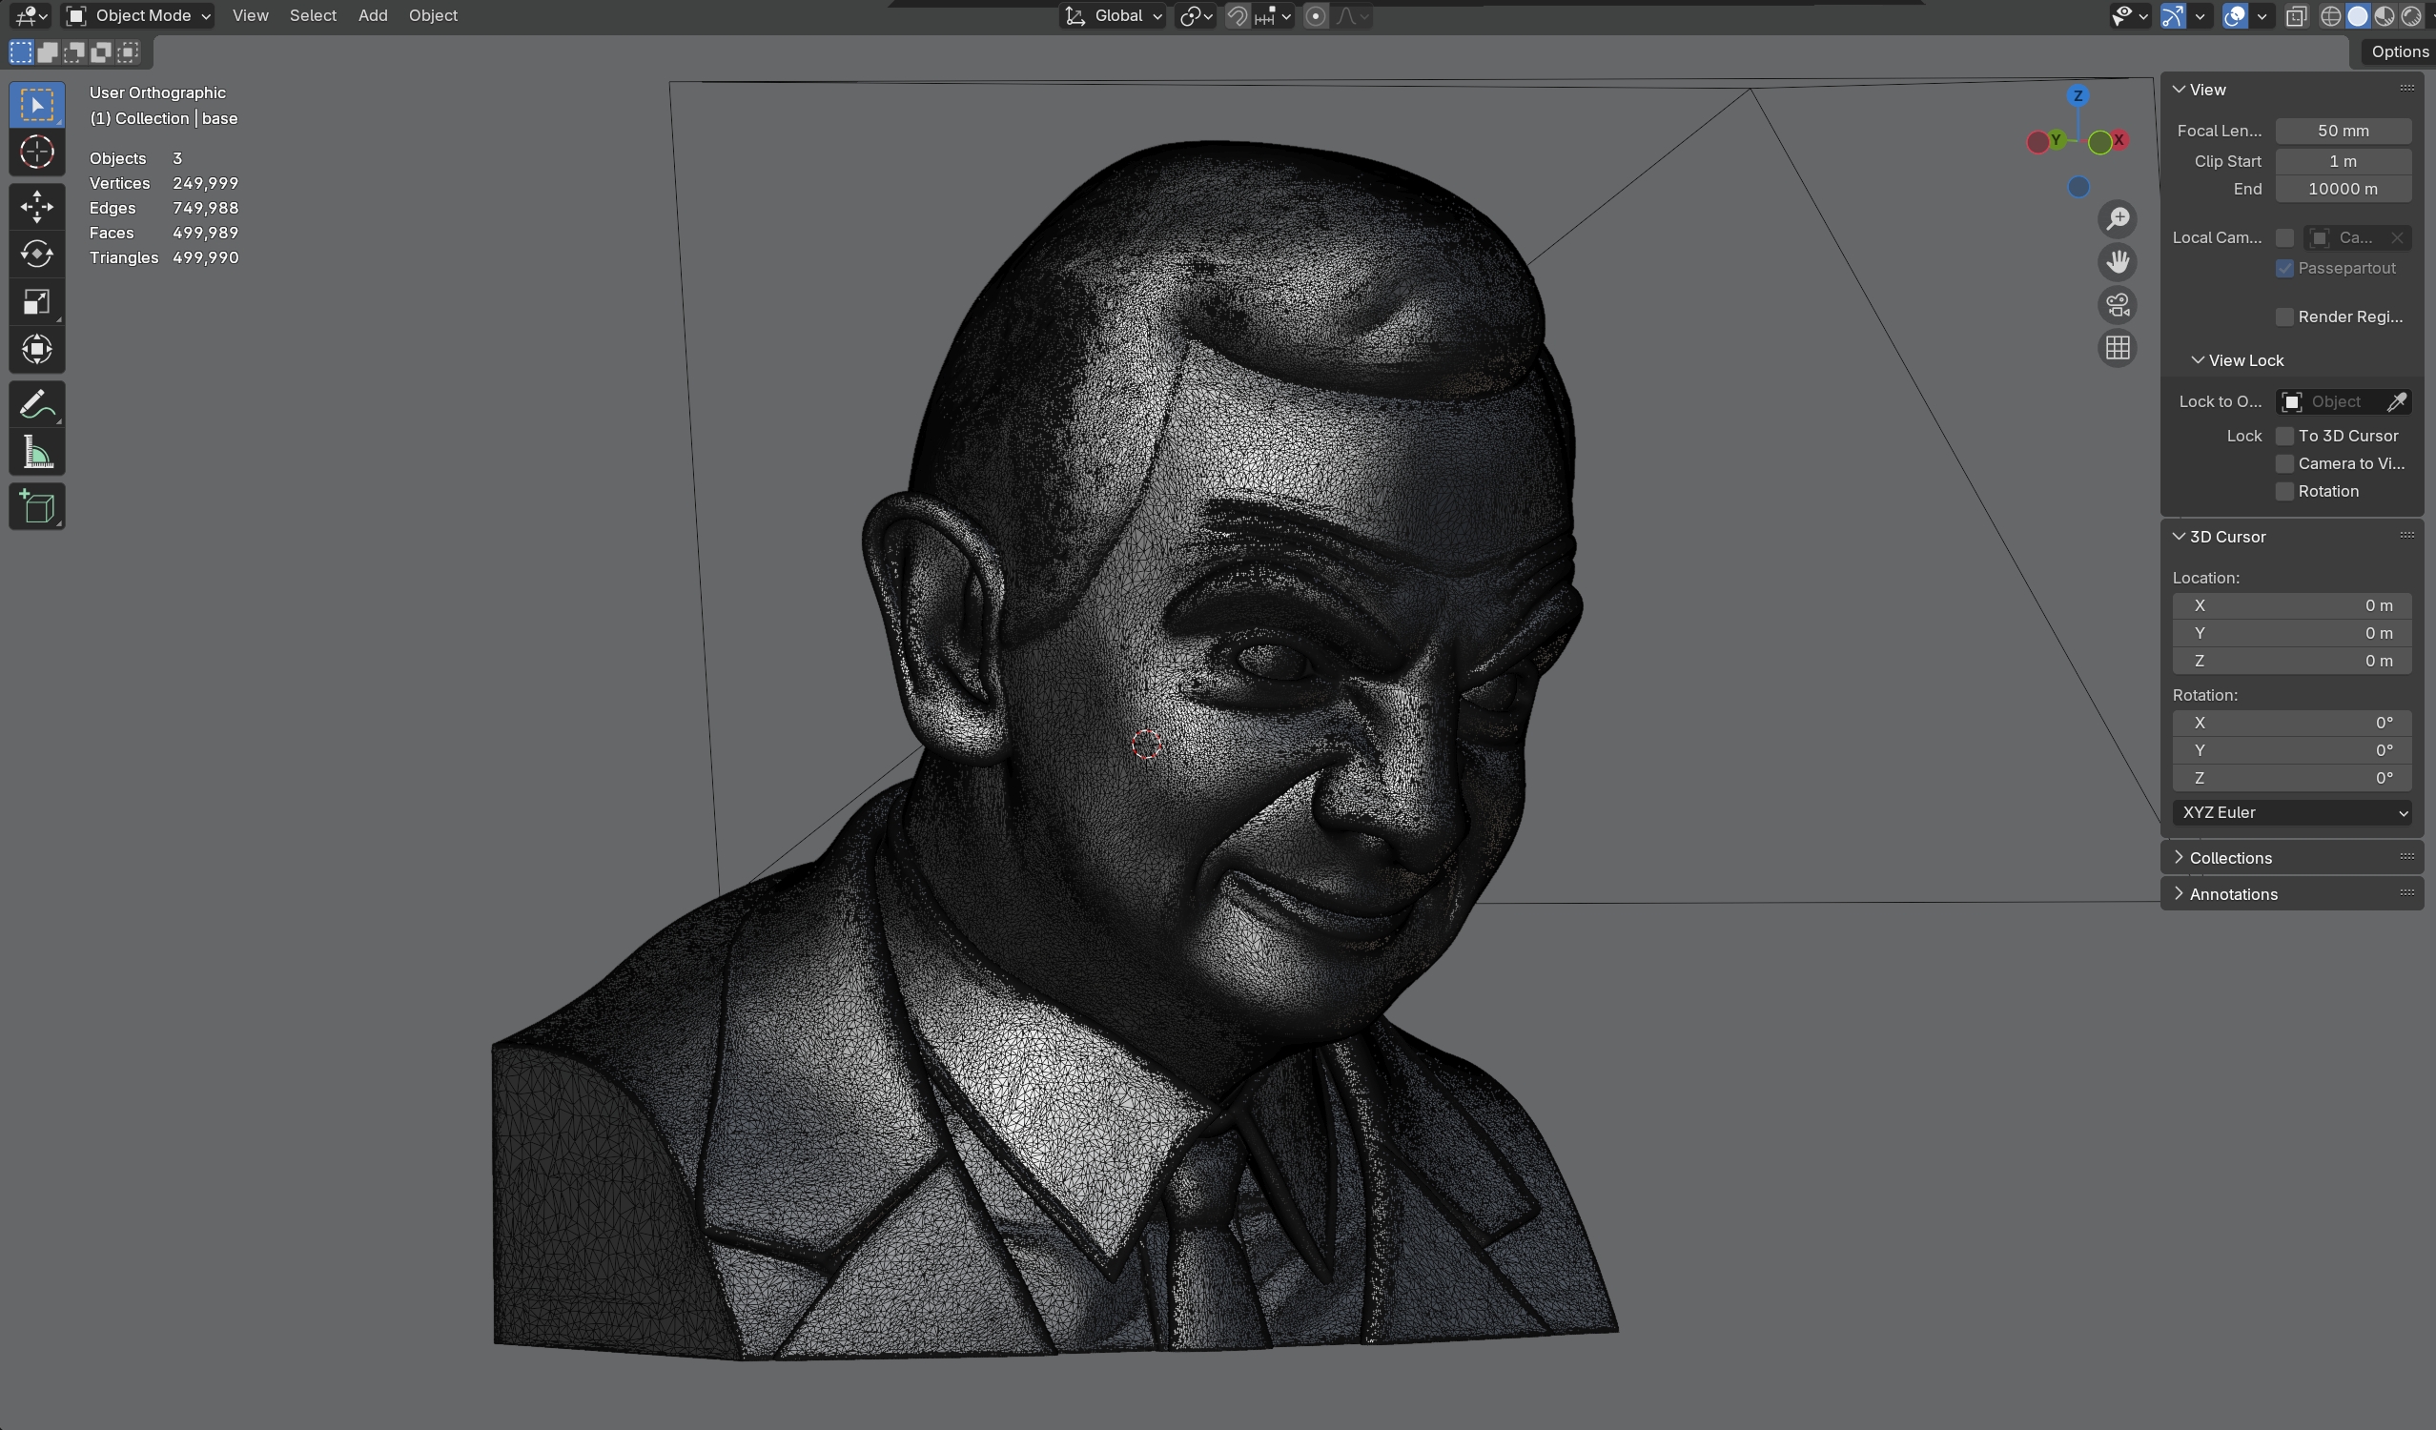The width and height of the screenshot is (2436, 1430).
Task: Open the Add menu
Action: (x=372, y=15)
